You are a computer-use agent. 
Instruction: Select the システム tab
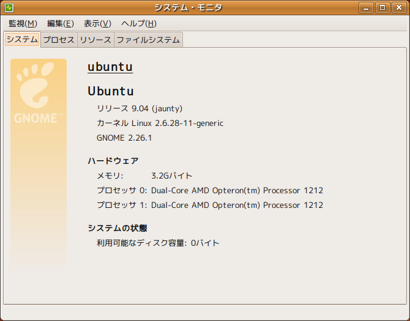tap(22, 40)
